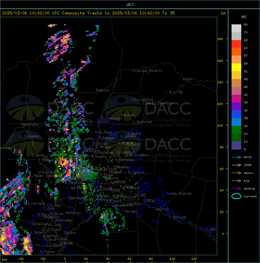This screenshot has height=263, width=260.
Task: Click the 'Encon' map label
Action: tap(187, 79)
